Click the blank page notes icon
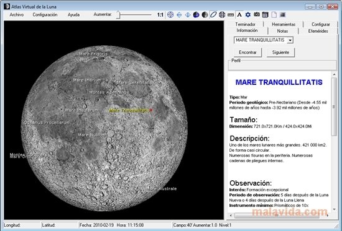The height and width of the screenshot is (231, 342). (x=274, y=15)
